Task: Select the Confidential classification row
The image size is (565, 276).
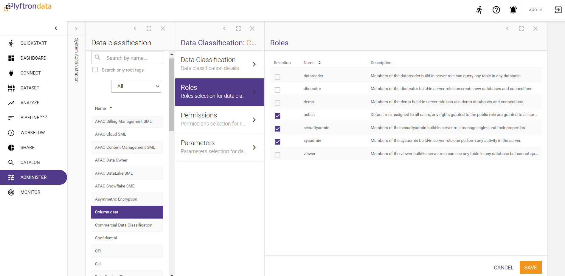Action: click(x=127, y=238)
